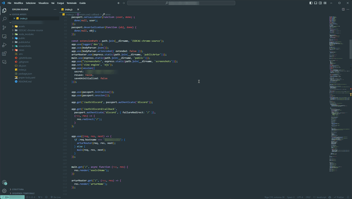Open the Remote Explorer view
This screenshot has height=199, width=352.
click(4, 37)
